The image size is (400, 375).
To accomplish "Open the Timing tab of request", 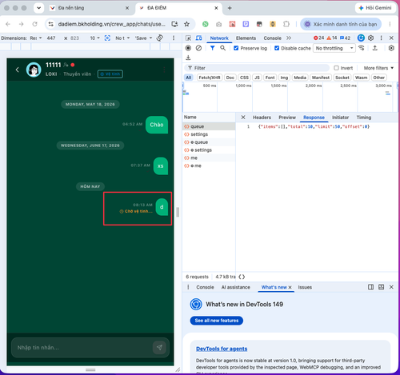I will pos(364,118).
